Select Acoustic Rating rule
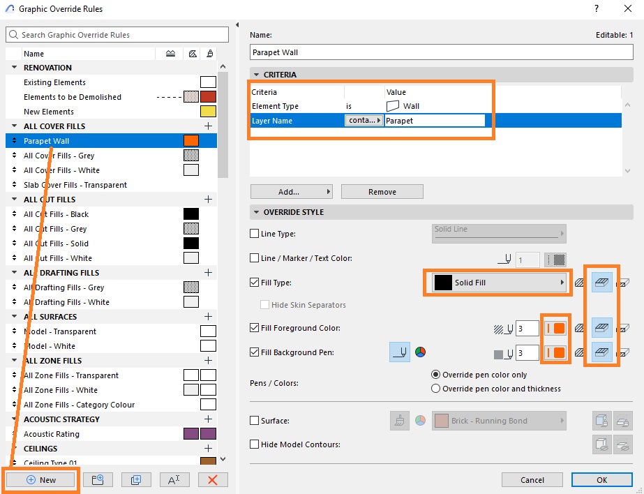Viewport: 644px width, 494px height. click(112, 433)
